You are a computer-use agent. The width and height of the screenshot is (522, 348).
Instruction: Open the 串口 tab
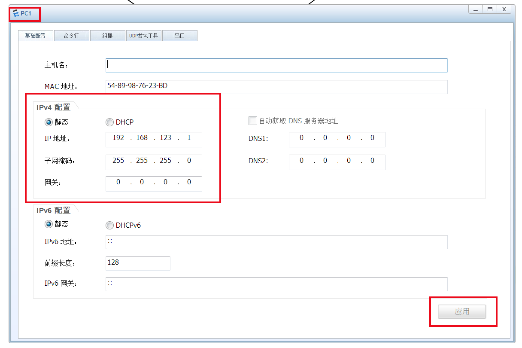tap(179, 36)
